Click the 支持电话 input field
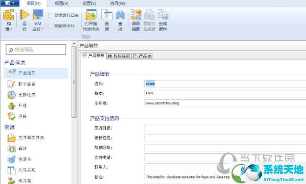The height and width of the screenshot is (184, 306). pos(225,157)
